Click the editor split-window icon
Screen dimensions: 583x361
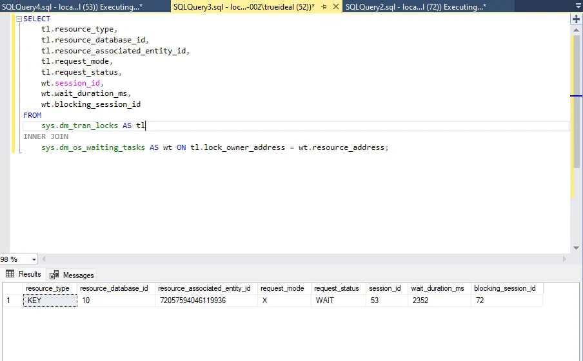576,19
